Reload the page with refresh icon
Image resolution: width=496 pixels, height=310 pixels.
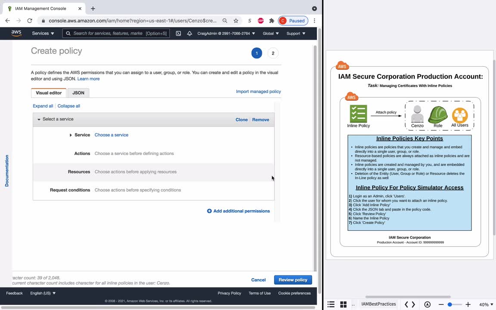pyautogui.click(x=30, y=21)
